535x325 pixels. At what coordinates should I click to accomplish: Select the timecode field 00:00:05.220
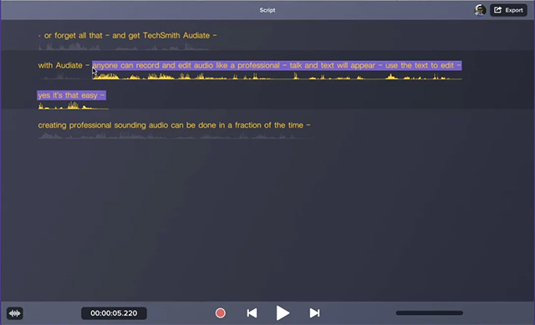tap(114, 313)
